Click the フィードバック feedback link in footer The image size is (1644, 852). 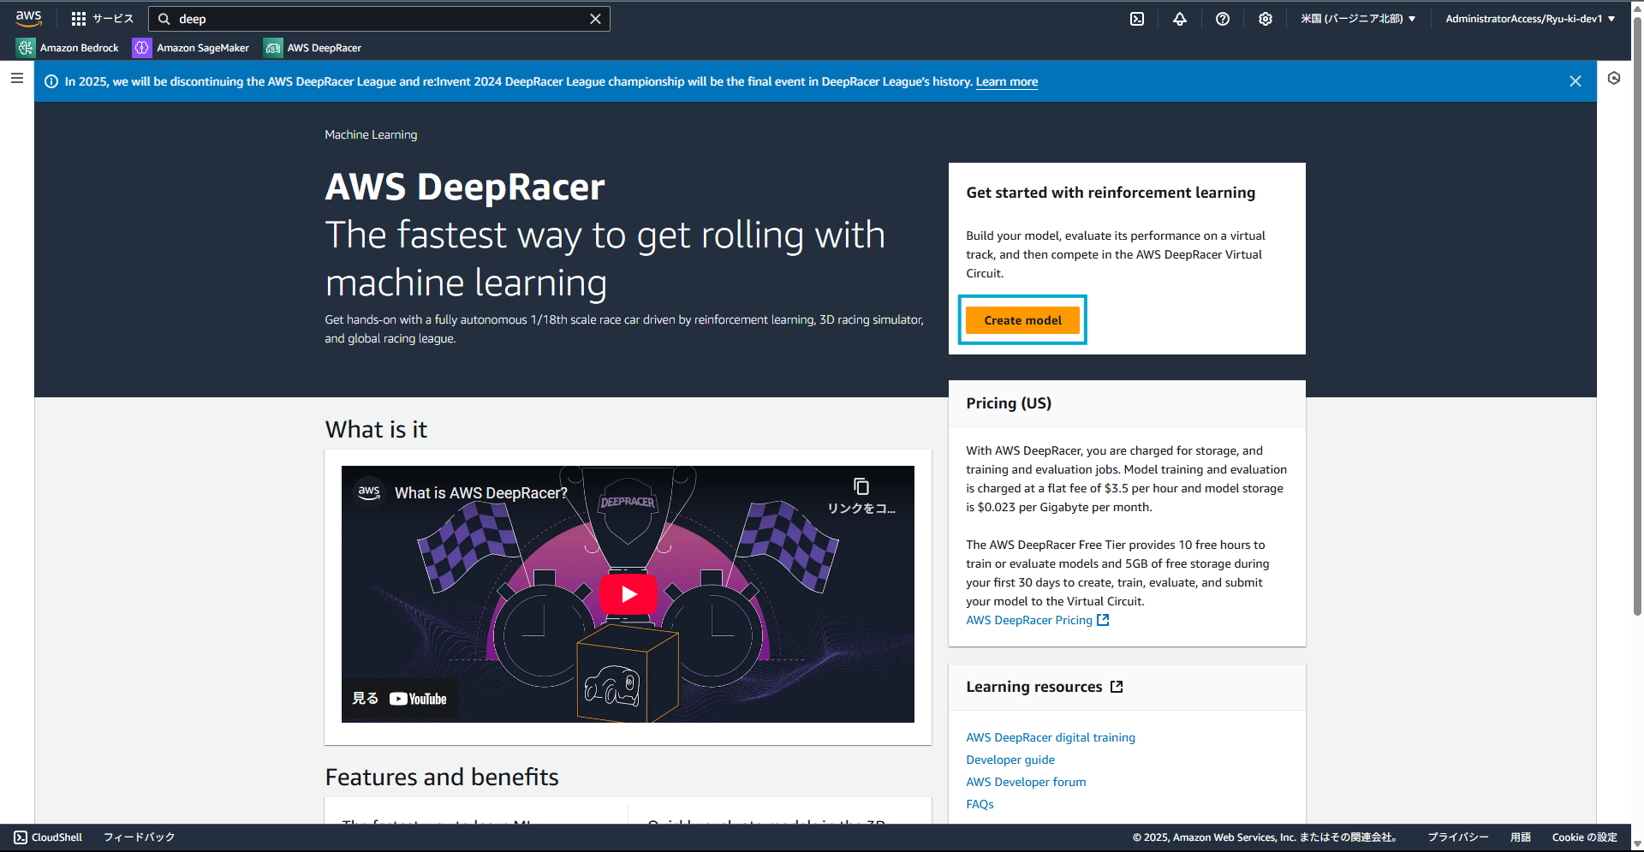pyautogui.click(x=139, y=837)
